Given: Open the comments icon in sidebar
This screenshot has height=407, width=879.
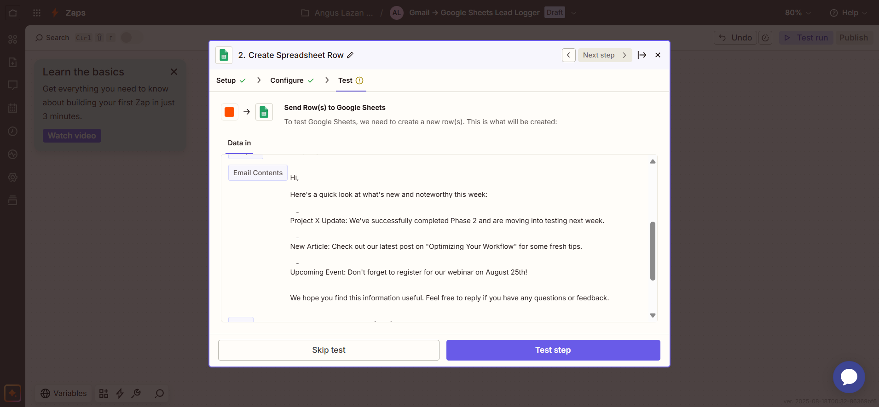Looking at the screenshot, I should (13, 86).
